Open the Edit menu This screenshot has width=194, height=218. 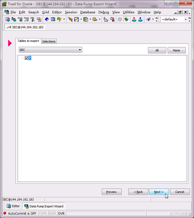(x=22, y=12)
